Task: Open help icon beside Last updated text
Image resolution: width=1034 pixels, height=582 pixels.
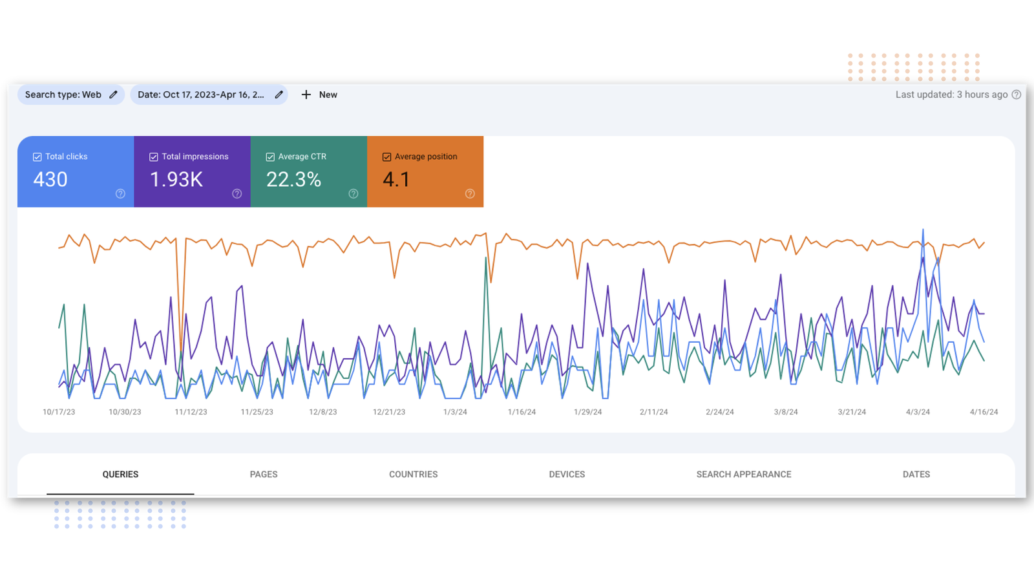Action: (1016, 94)
